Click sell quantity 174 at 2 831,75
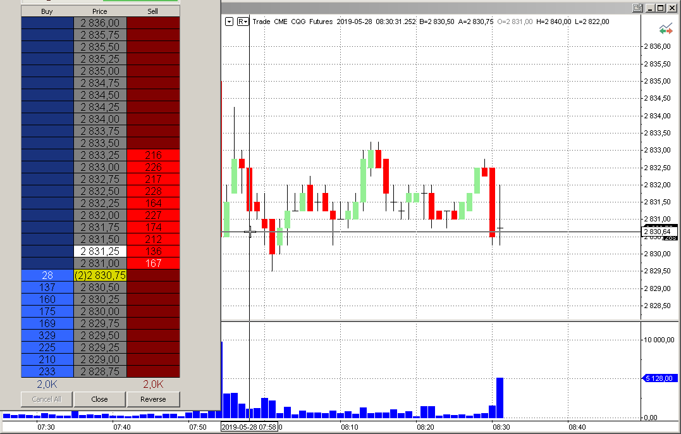Image resolution: width=681 pixels, height=434 pixels. pos(153,227)
